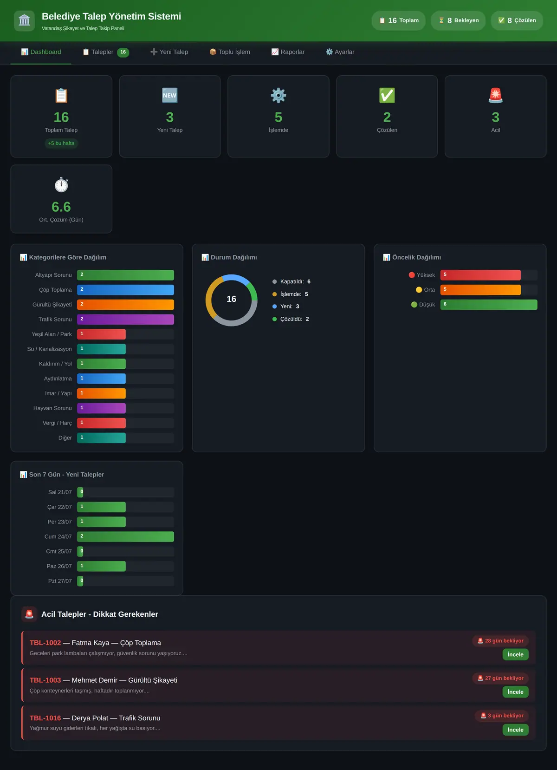Click the grey dot beside Kapatıldı legend

tap(275, 281)
